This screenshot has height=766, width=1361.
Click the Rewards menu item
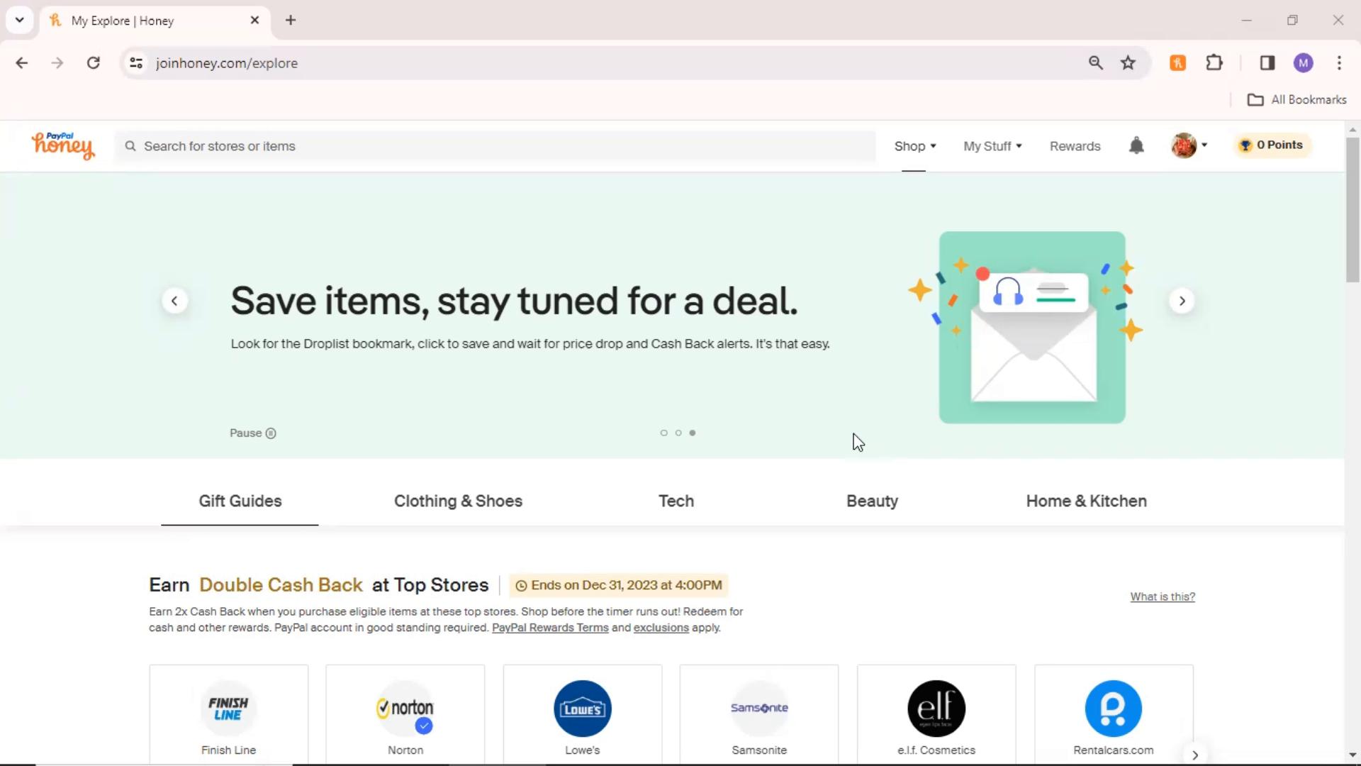tap(1075, 146)
